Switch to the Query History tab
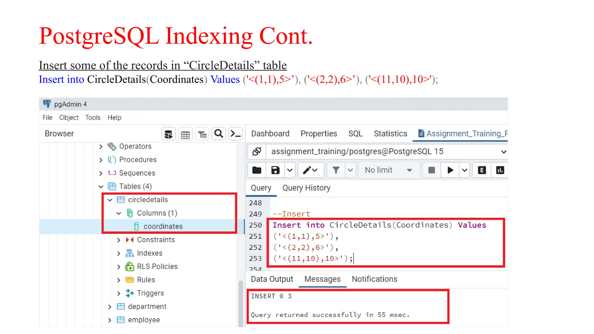This screenshot has height=334, width=594. 306,188
